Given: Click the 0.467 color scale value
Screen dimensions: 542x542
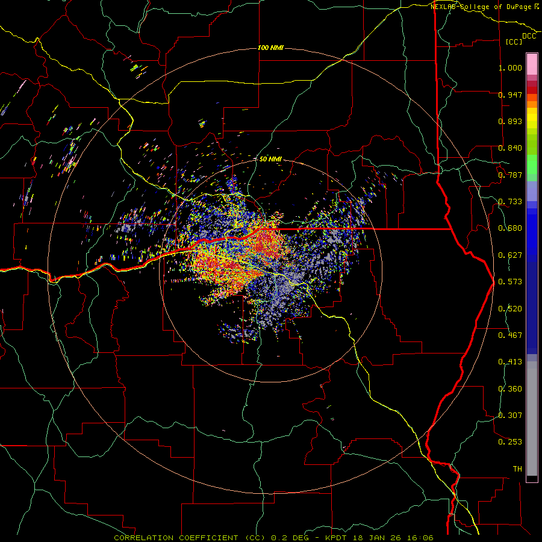Looking at the screenshot, I should 510,335.
